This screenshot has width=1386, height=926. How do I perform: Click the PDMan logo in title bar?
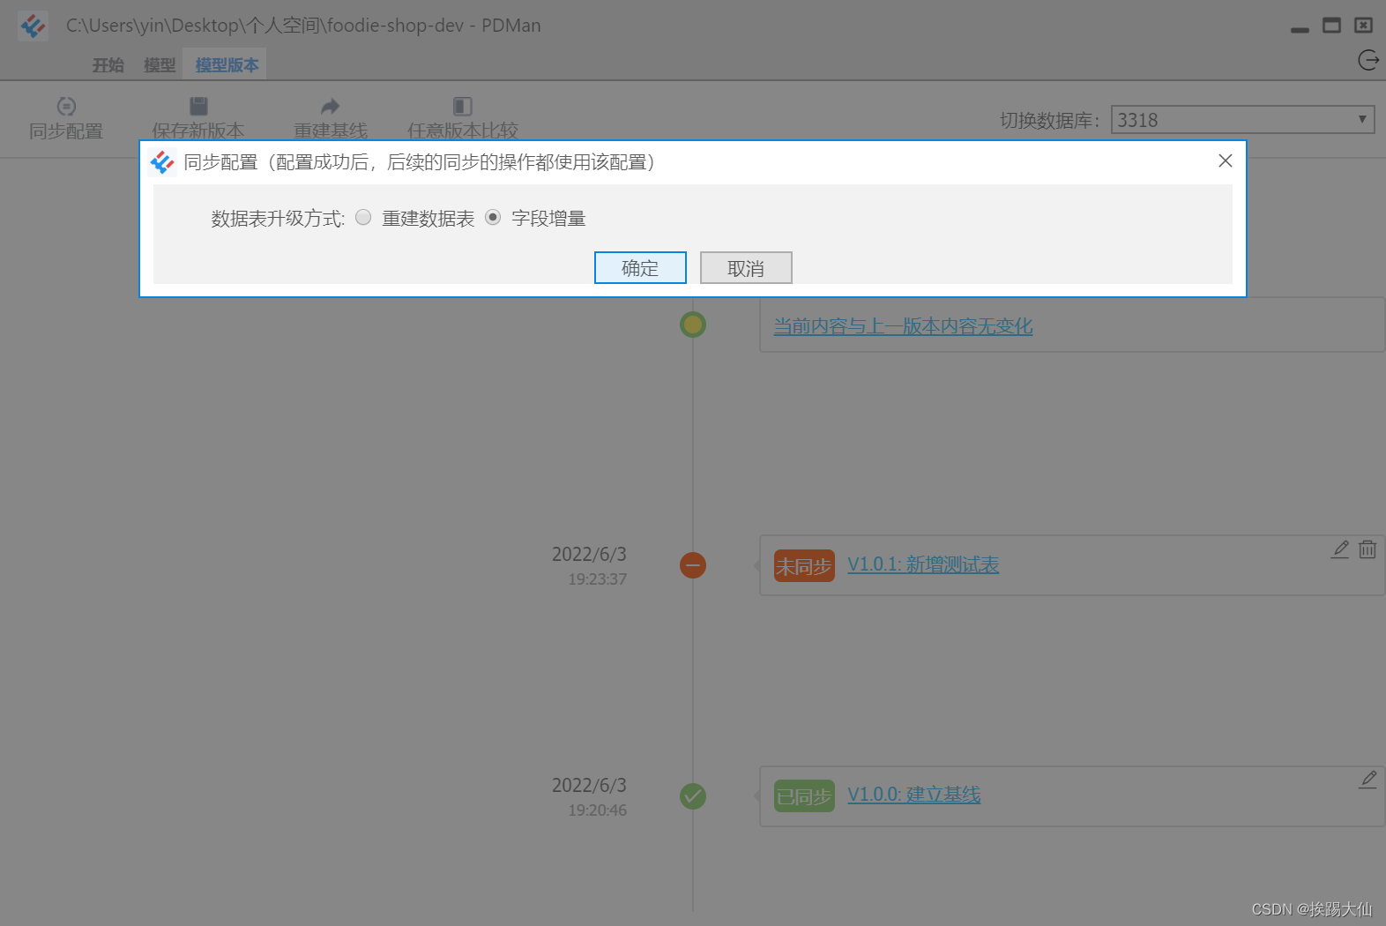point(33,26)
